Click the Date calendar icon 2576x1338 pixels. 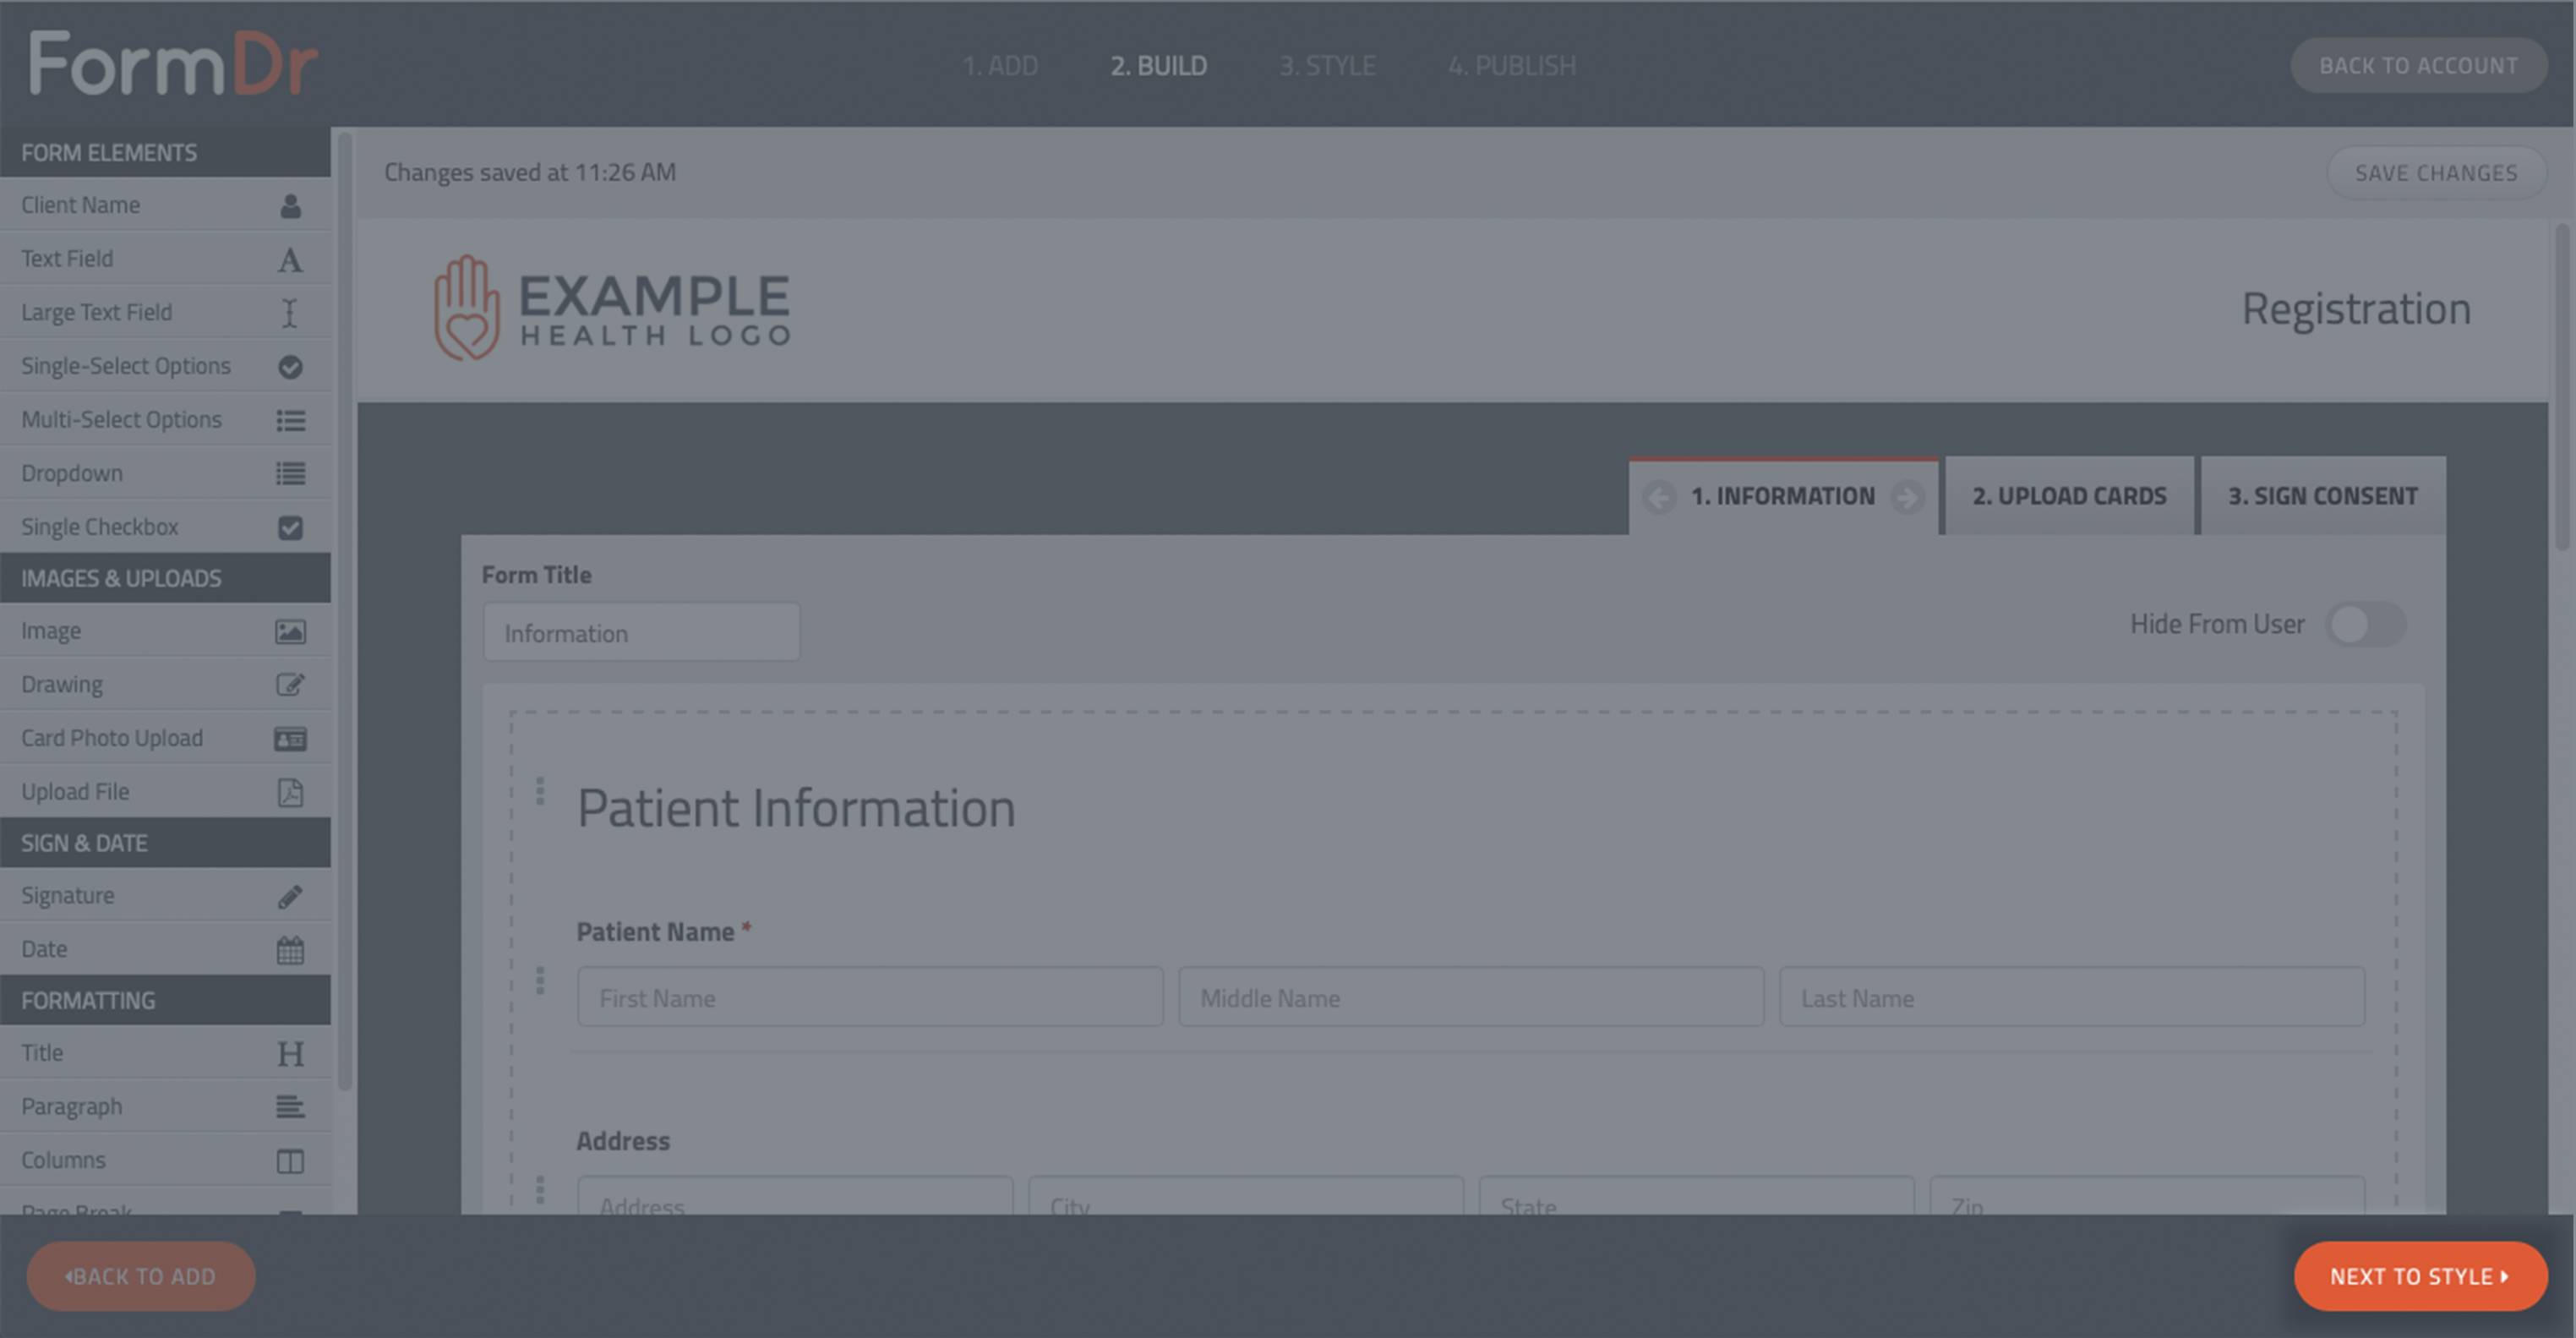point(290,950)
